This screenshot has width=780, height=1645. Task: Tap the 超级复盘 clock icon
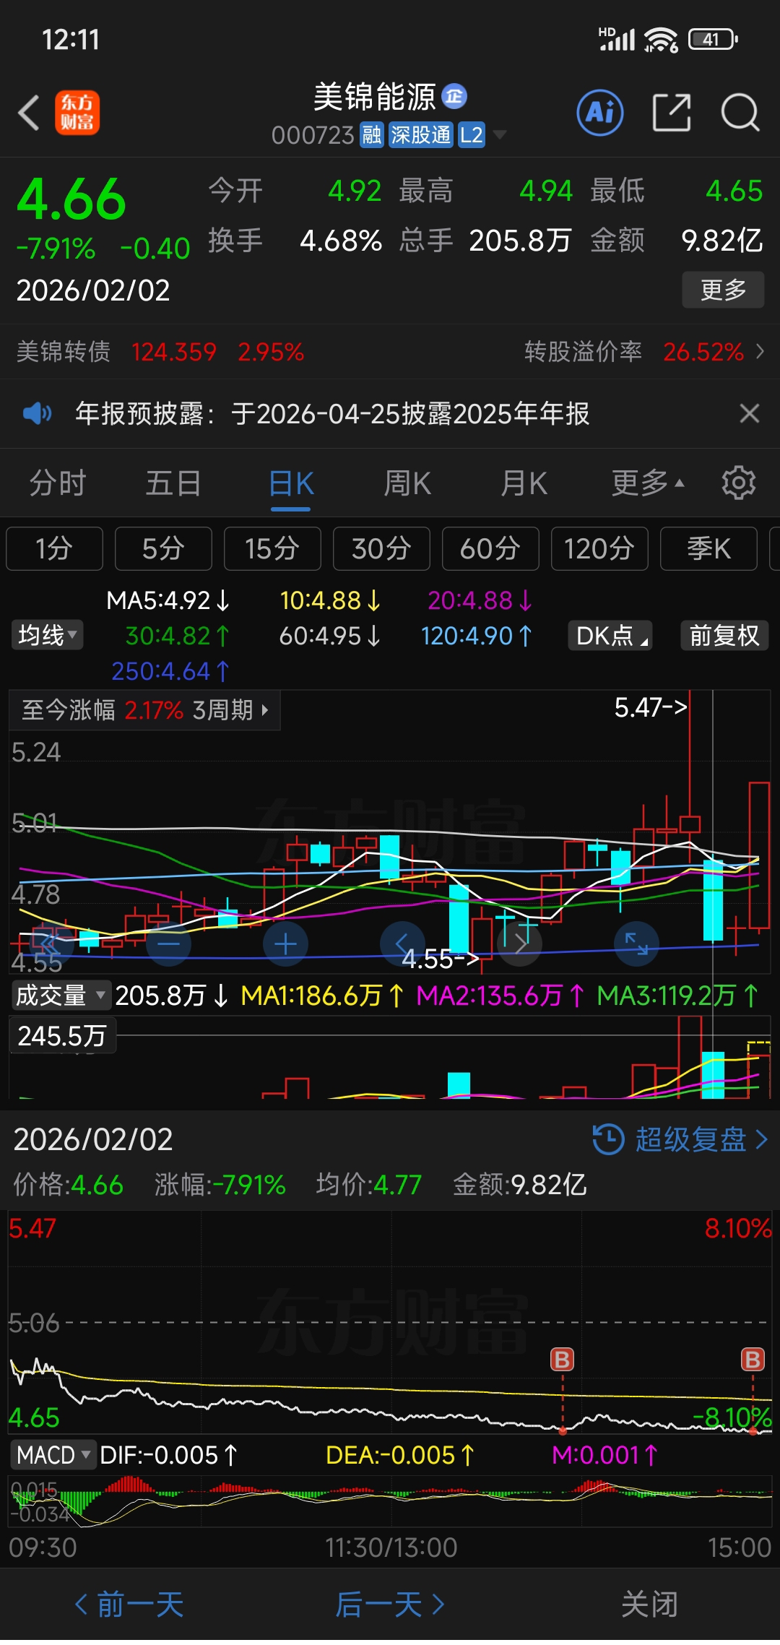608,1139
